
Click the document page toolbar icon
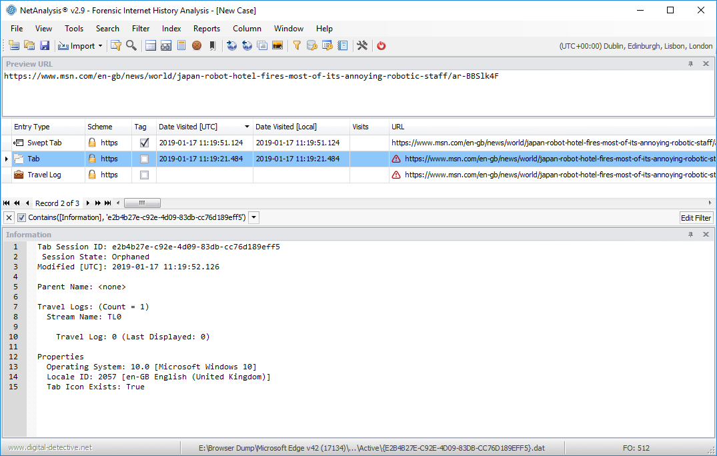click(181, 45)
